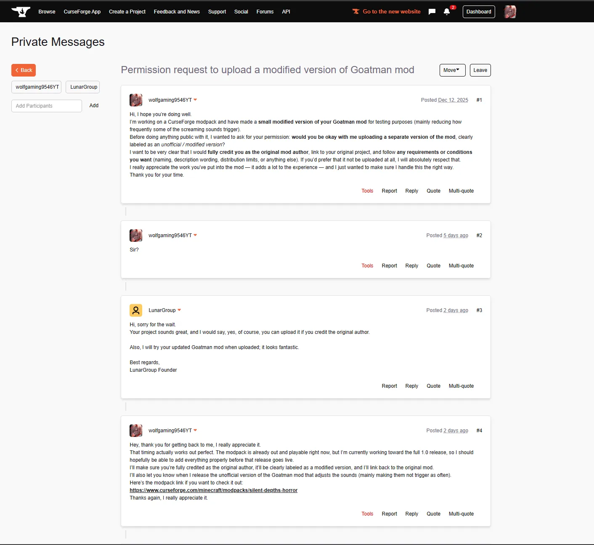Open Feedback and News menu
The width and height of the screenshot is (594, 545).
[177, 12]
